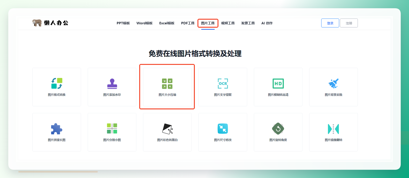Go to PDF工具 tab
The width and height of the screenshot is (409, 178).
point(188,23)
